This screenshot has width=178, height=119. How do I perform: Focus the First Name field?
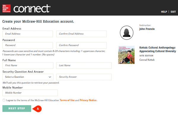tap(28, 65)
